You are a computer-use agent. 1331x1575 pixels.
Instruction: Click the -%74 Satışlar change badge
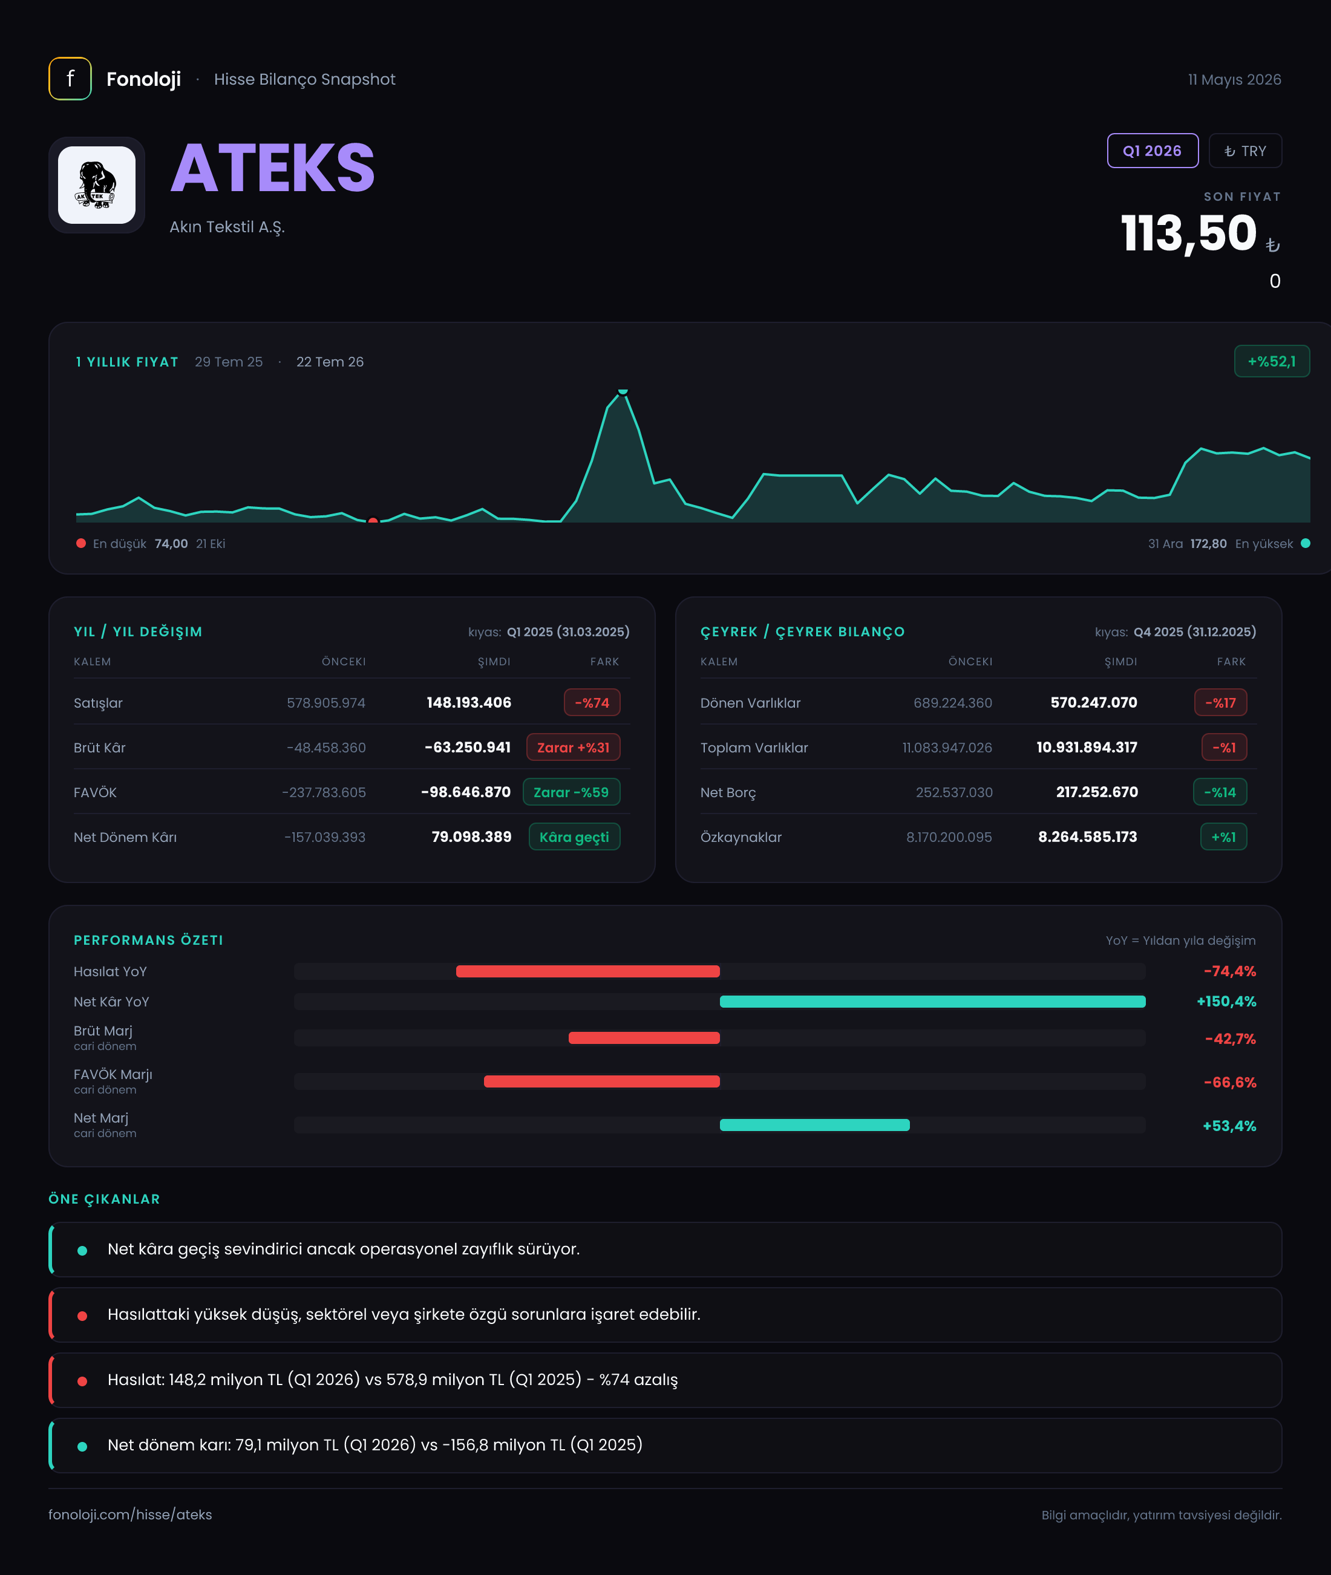pyautogui.click(x=592, y=702)
